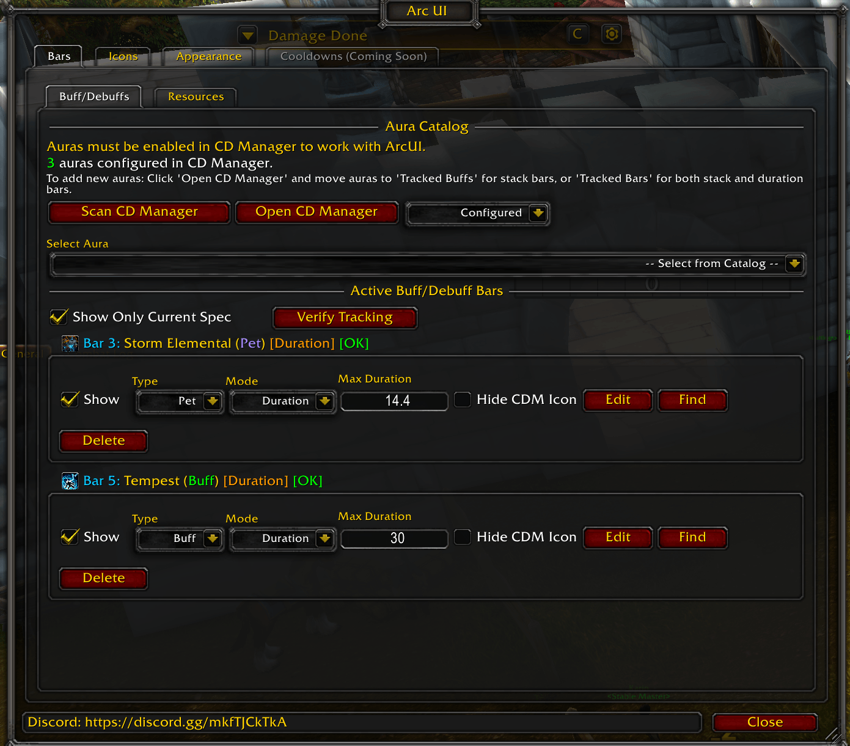Click the Max Duration field showing 14.4
Viewport: 850px width, 746px height.
coord(395,401)
